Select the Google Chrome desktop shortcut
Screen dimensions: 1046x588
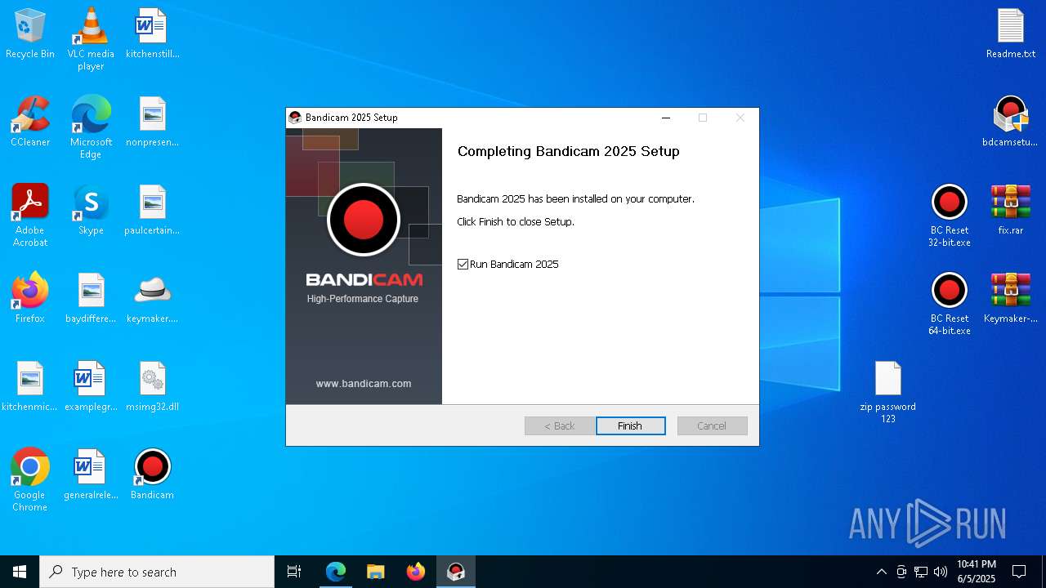click(30, 480)
